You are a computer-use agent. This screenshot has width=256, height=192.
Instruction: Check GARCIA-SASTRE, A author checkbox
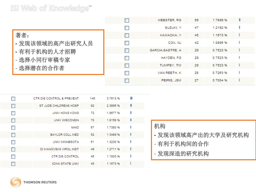pos(127,50)
